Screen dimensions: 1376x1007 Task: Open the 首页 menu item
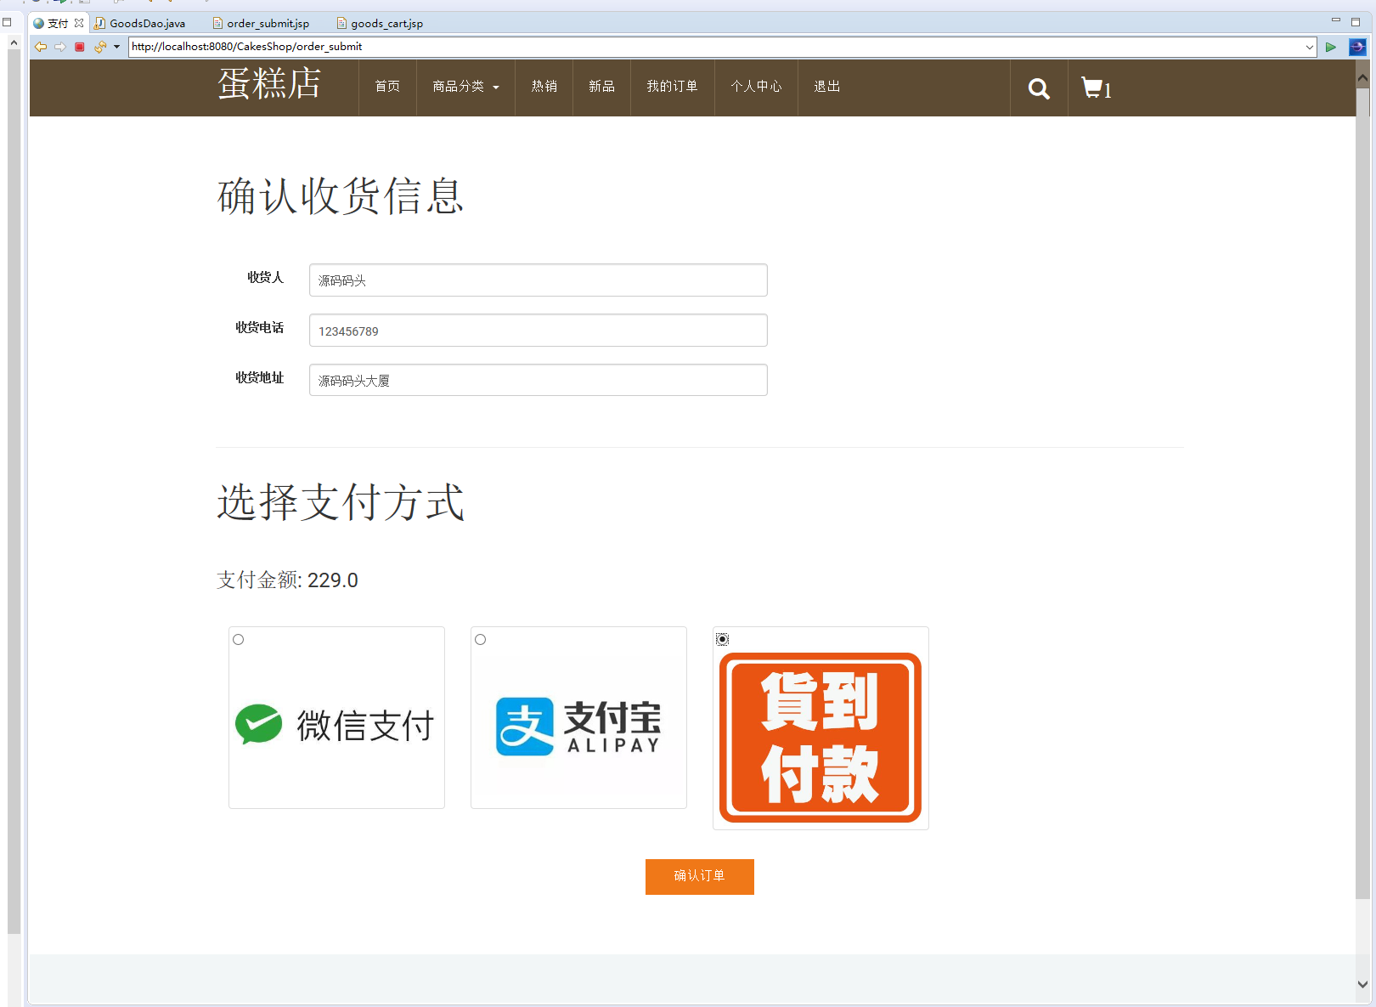pos(387,86)
